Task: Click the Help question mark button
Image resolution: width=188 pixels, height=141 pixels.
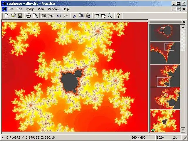Action: (x=118, y=16)
